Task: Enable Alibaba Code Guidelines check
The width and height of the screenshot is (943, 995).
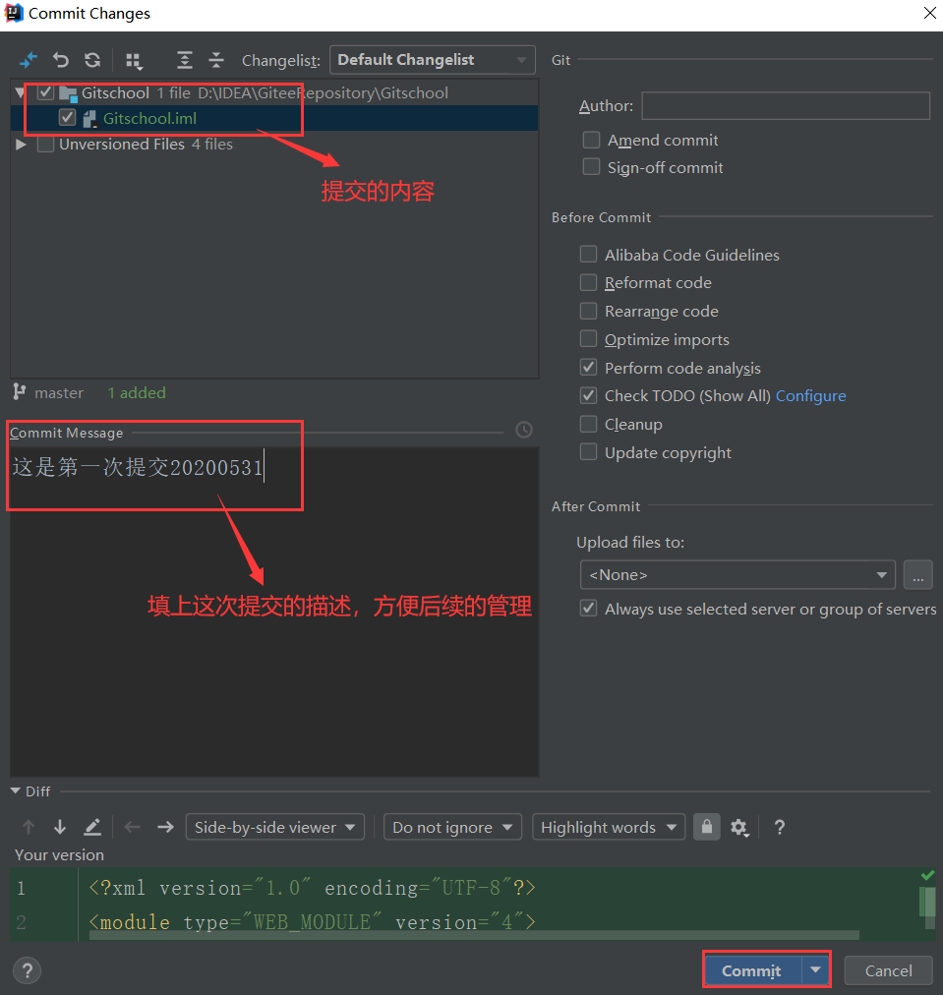Action: (x=588, y=255)
